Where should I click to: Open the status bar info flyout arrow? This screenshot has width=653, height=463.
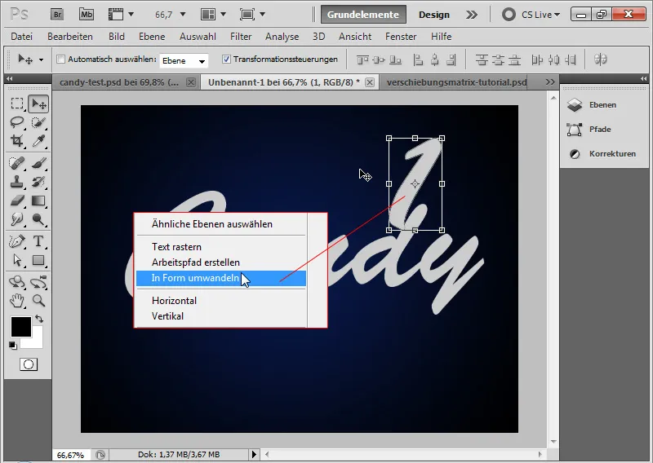click(254, 454)
